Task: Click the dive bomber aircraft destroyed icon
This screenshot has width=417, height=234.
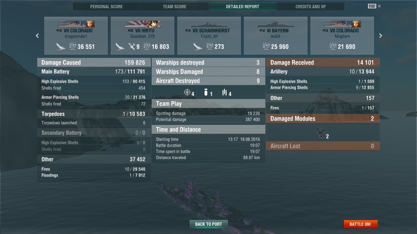Action: click(x=206, y=92)
